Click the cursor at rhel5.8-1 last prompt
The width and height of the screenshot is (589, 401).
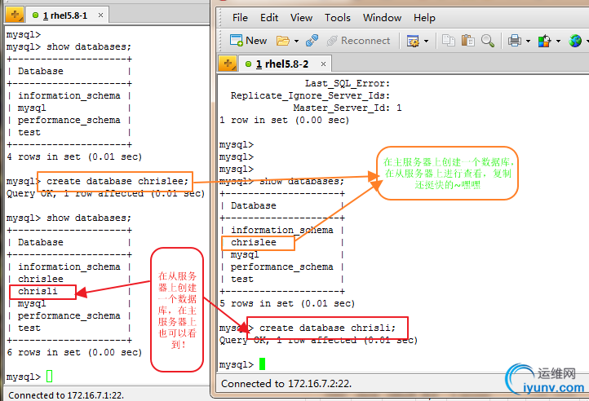pos(49,376)
